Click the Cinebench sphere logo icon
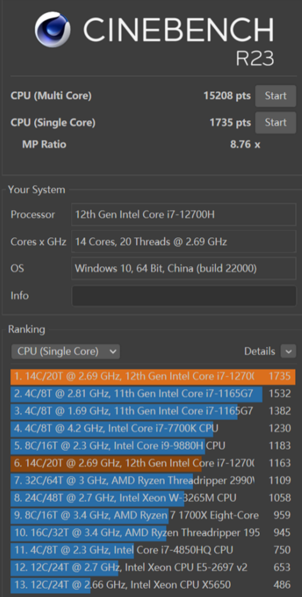The width and height of the screenshot is (302, 597). pyautogui.click(x=52, y=29)
